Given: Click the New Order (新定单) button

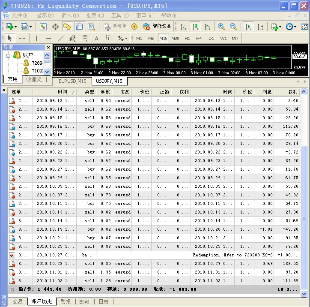Looking at the screenshot, I should pyautogui.click(x=115, y=26).
